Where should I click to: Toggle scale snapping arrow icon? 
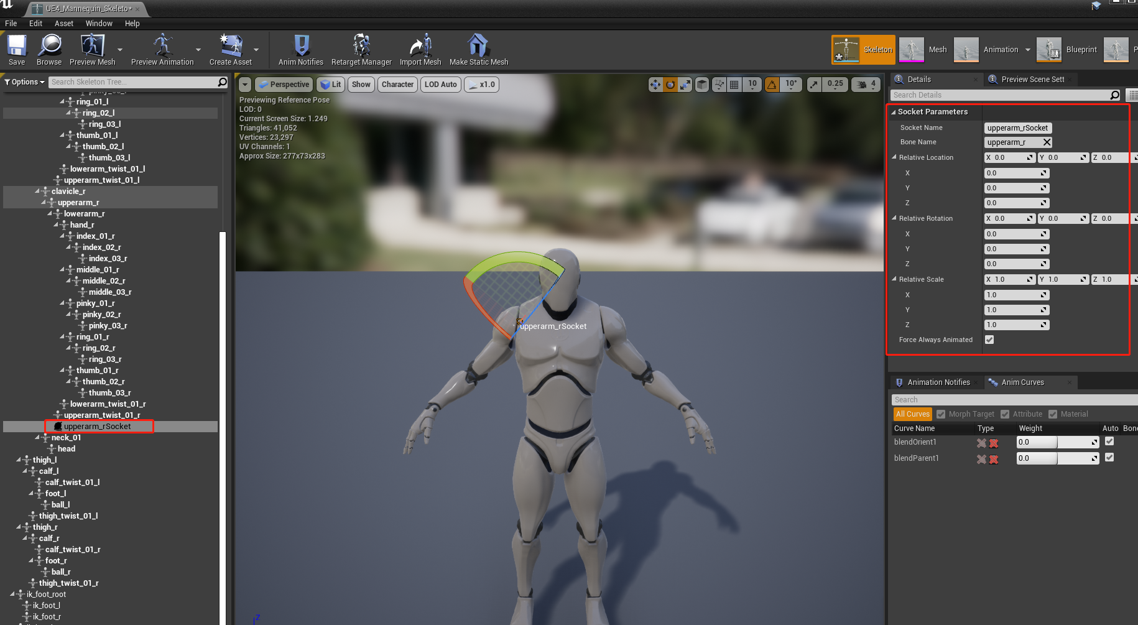(814, 85)
